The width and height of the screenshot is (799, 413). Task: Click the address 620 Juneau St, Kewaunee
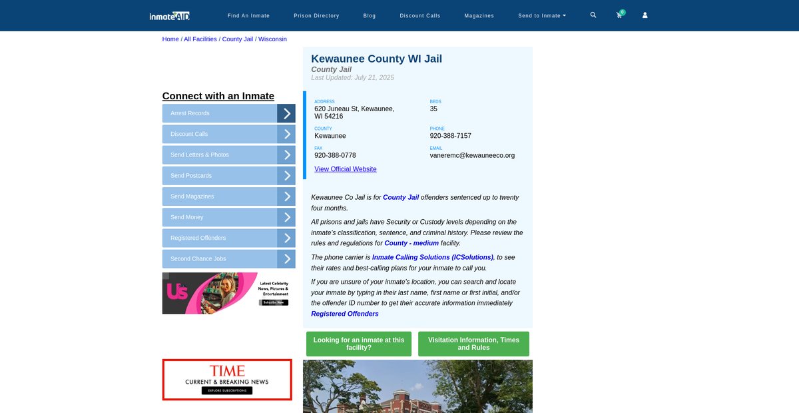coord(354,113)
